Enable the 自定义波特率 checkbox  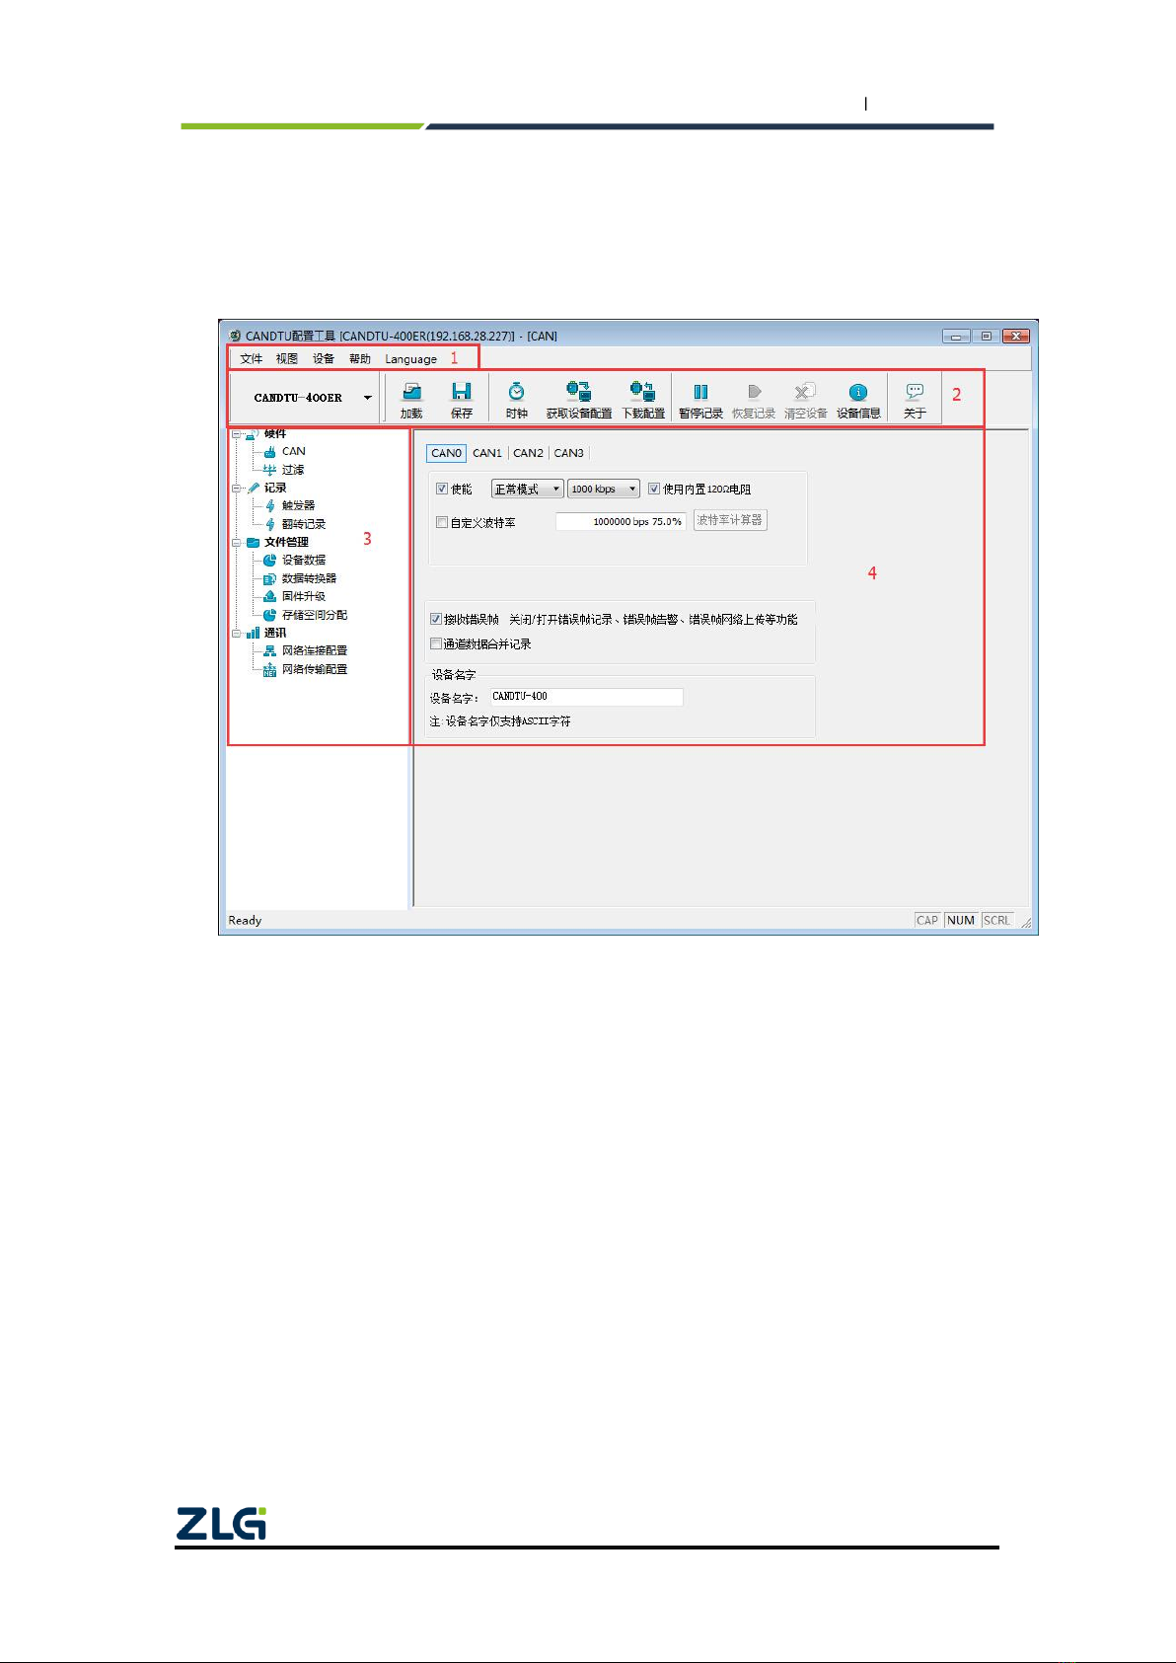click(442, 522)
